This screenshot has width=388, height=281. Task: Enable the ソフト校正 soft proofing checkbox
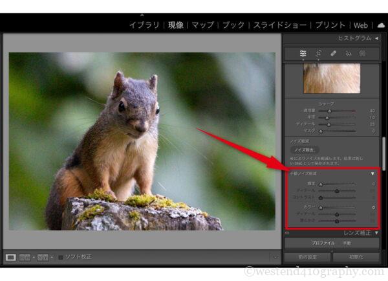point(61,257)
